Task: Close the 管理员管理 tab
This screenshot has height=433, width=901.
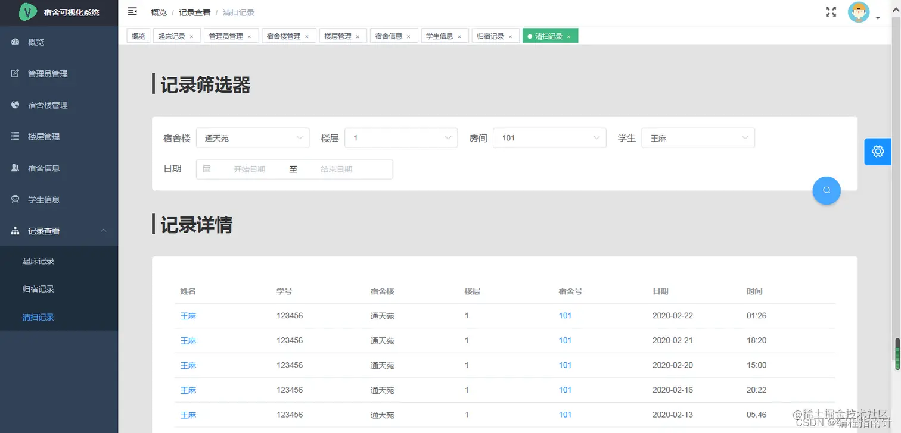Action: coord(249,37)
